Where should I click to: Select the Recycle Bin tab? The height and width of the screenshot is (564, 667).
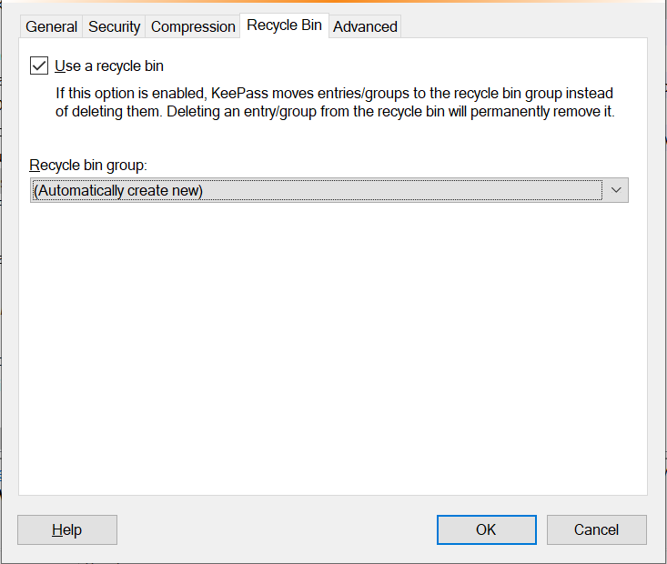284,25
